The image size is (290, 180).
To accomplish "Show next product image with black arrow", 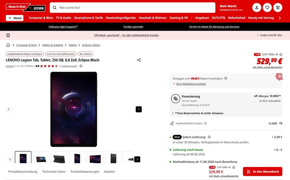I will tap(139, 109).
